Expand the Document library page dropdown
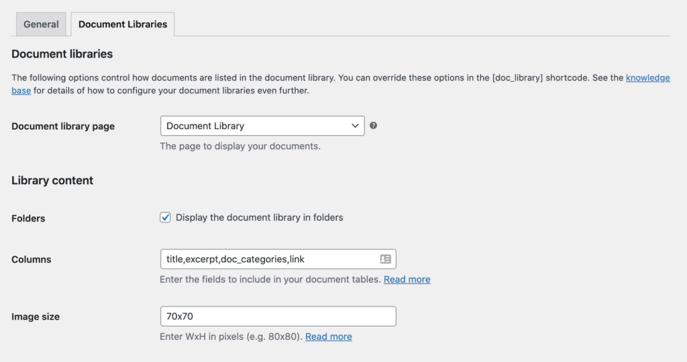Screen dimensions: 687x362 pyautogui.click(x=262, y=126)
